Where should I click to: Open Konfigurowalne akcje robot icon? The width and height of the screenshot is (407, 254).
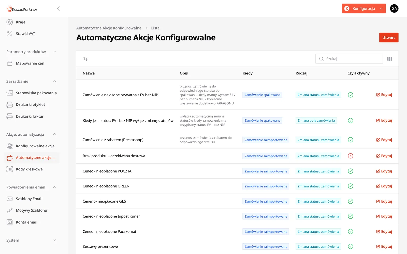pyautogui.click(x=10, y=146)
